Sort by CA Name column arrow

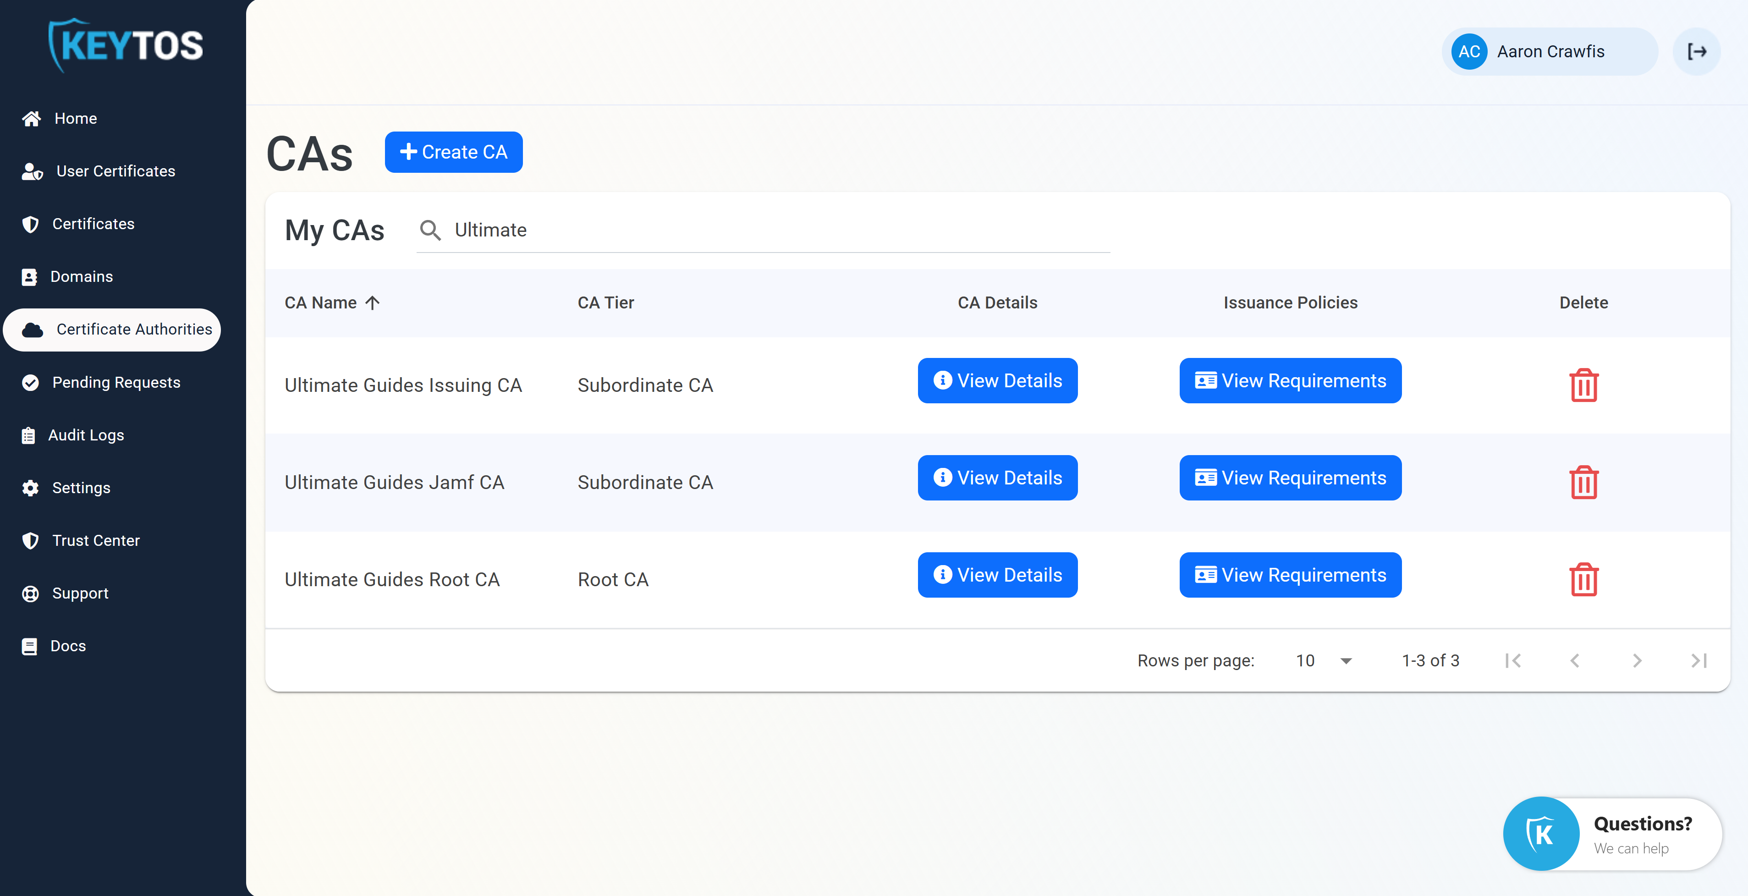(x=372, y=303)
